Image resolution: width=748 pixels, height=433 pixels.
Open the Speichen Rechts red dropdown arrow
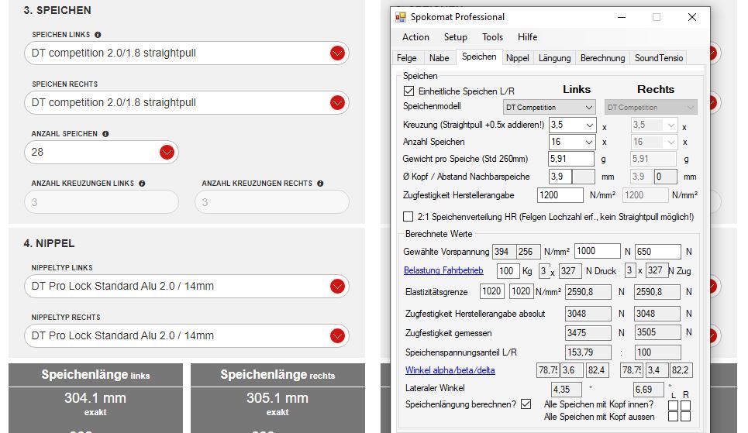click(x=337, y=102)
